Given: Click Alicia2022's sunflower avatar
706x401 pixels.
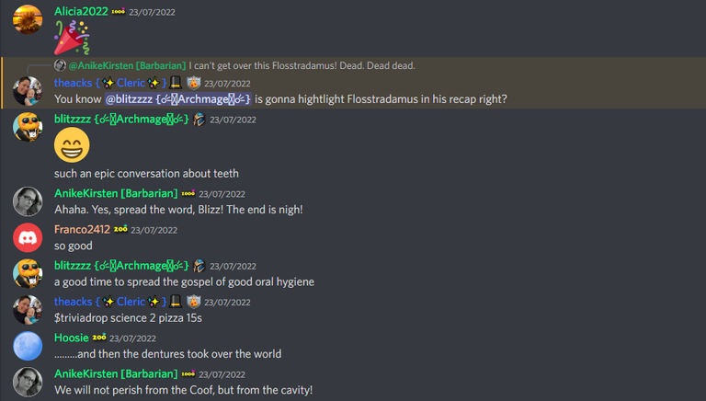Looking at the screenshot, I should [28, 19].
